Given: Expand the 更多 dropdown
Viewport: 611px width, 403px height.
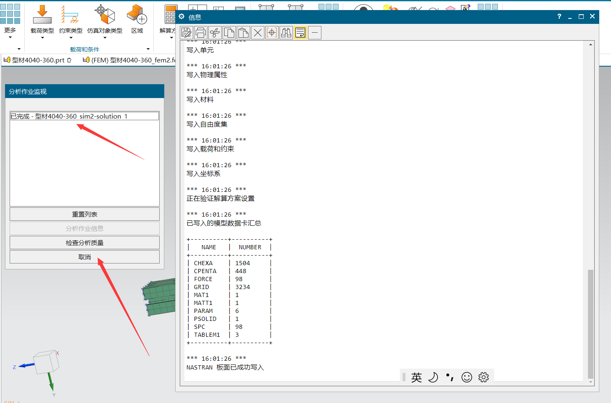Looking at the screenshot, I should click(x=9, y=36).
